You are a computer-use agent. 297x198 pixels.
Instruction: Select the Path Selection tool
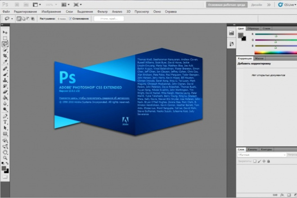5,128
